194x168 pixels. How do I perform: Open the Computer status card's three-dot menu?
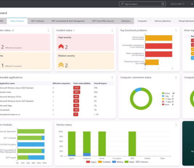(48, 30)
